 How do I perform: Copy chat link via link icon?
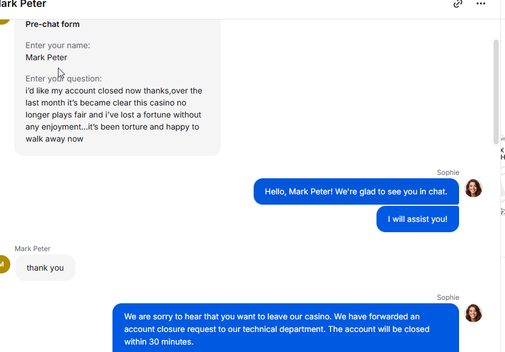458,3
